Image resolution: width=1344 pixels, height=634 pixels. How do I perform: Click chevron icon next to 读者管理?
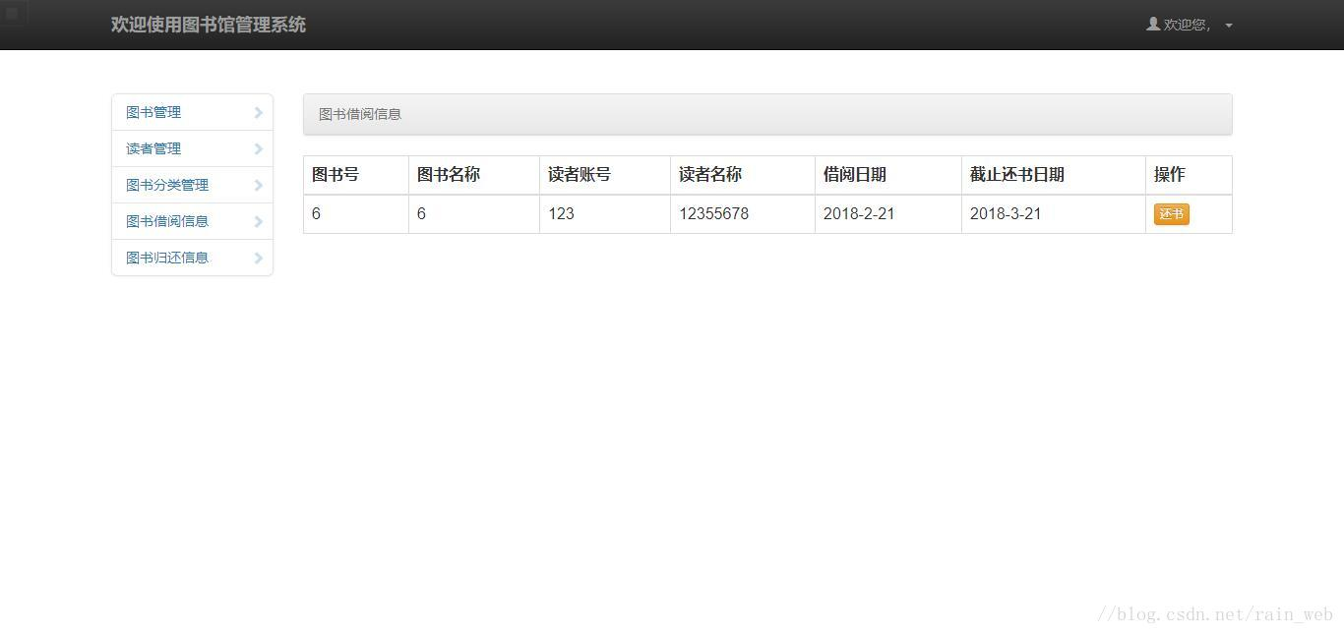(259, 148)
